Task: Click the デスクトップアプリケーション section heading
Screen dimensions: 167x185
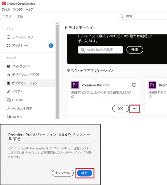Action: [90, 71]
